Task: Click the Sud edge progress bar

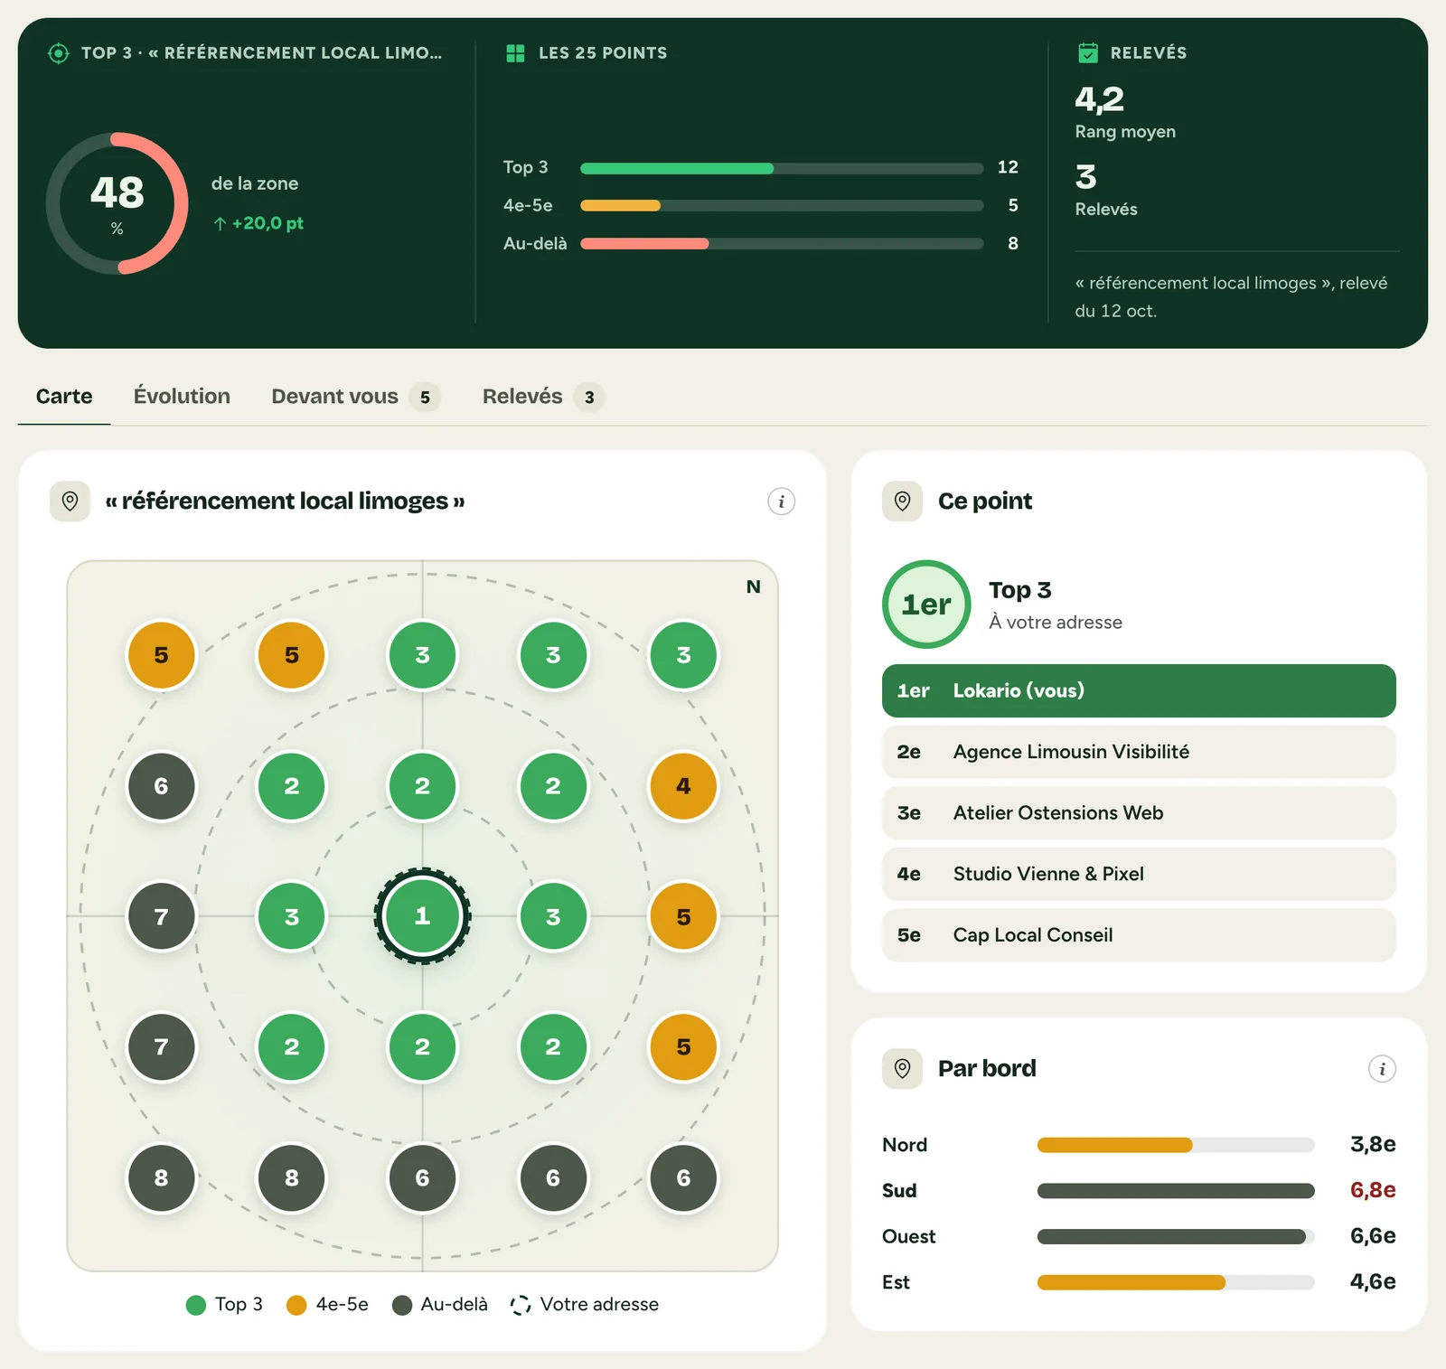Action: [1176, 1191]
